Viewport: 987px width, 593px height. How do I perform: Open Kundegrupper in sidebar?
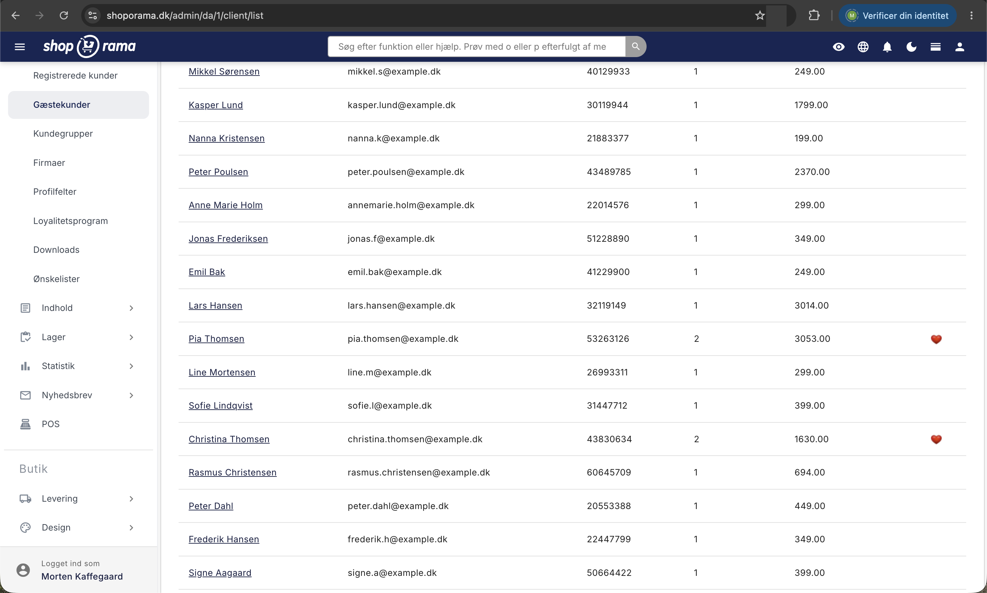(x=63, y=133)
